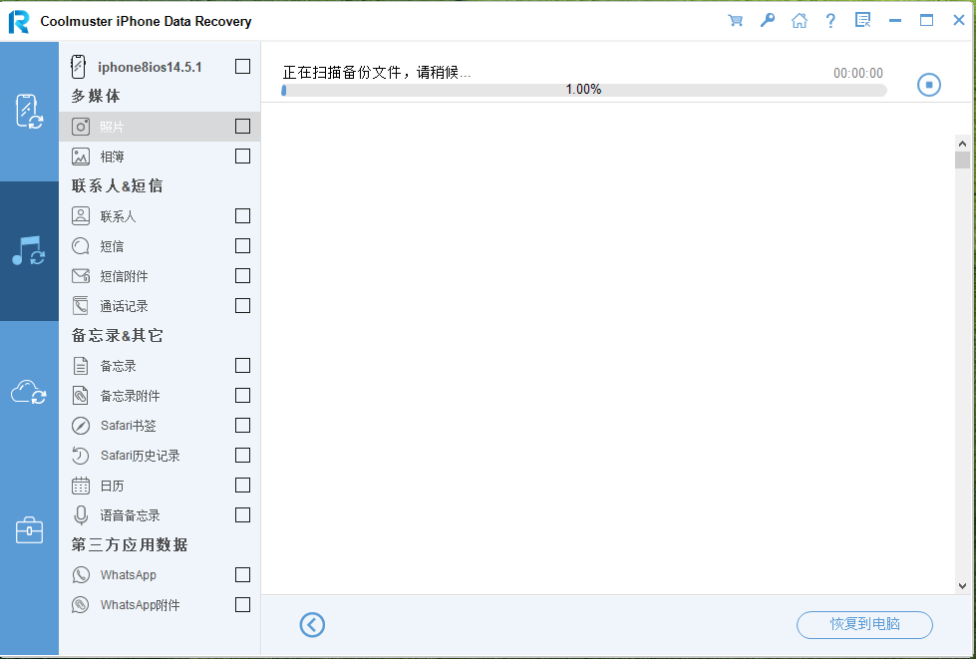Click the 通话记录 phone icon
Screen dimensions: 976x659
[81, 305]
